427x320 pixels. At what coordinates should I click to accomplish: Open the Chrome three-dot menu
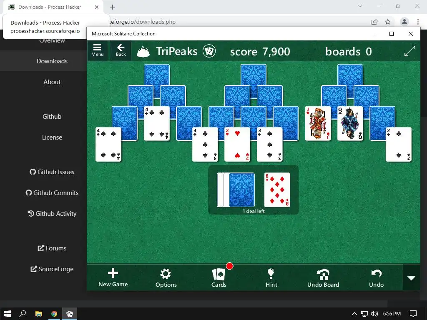418,22
